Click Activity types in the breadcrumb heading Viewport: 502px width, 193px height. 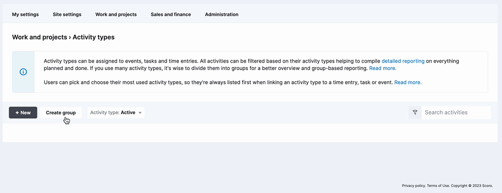click(x=94, y=37)
